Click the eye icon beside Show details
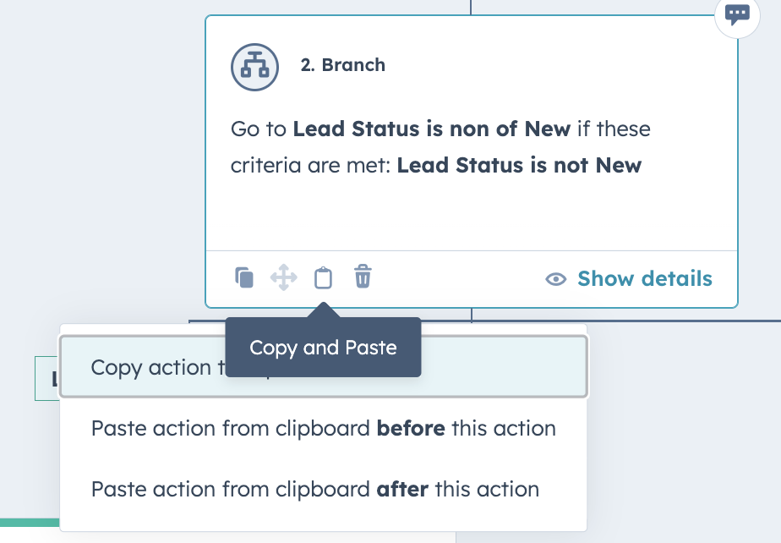 point(555,279)
